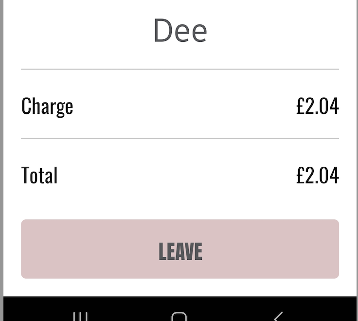Click the Charge row label
The image size is (358, 321).
point(47,106)
